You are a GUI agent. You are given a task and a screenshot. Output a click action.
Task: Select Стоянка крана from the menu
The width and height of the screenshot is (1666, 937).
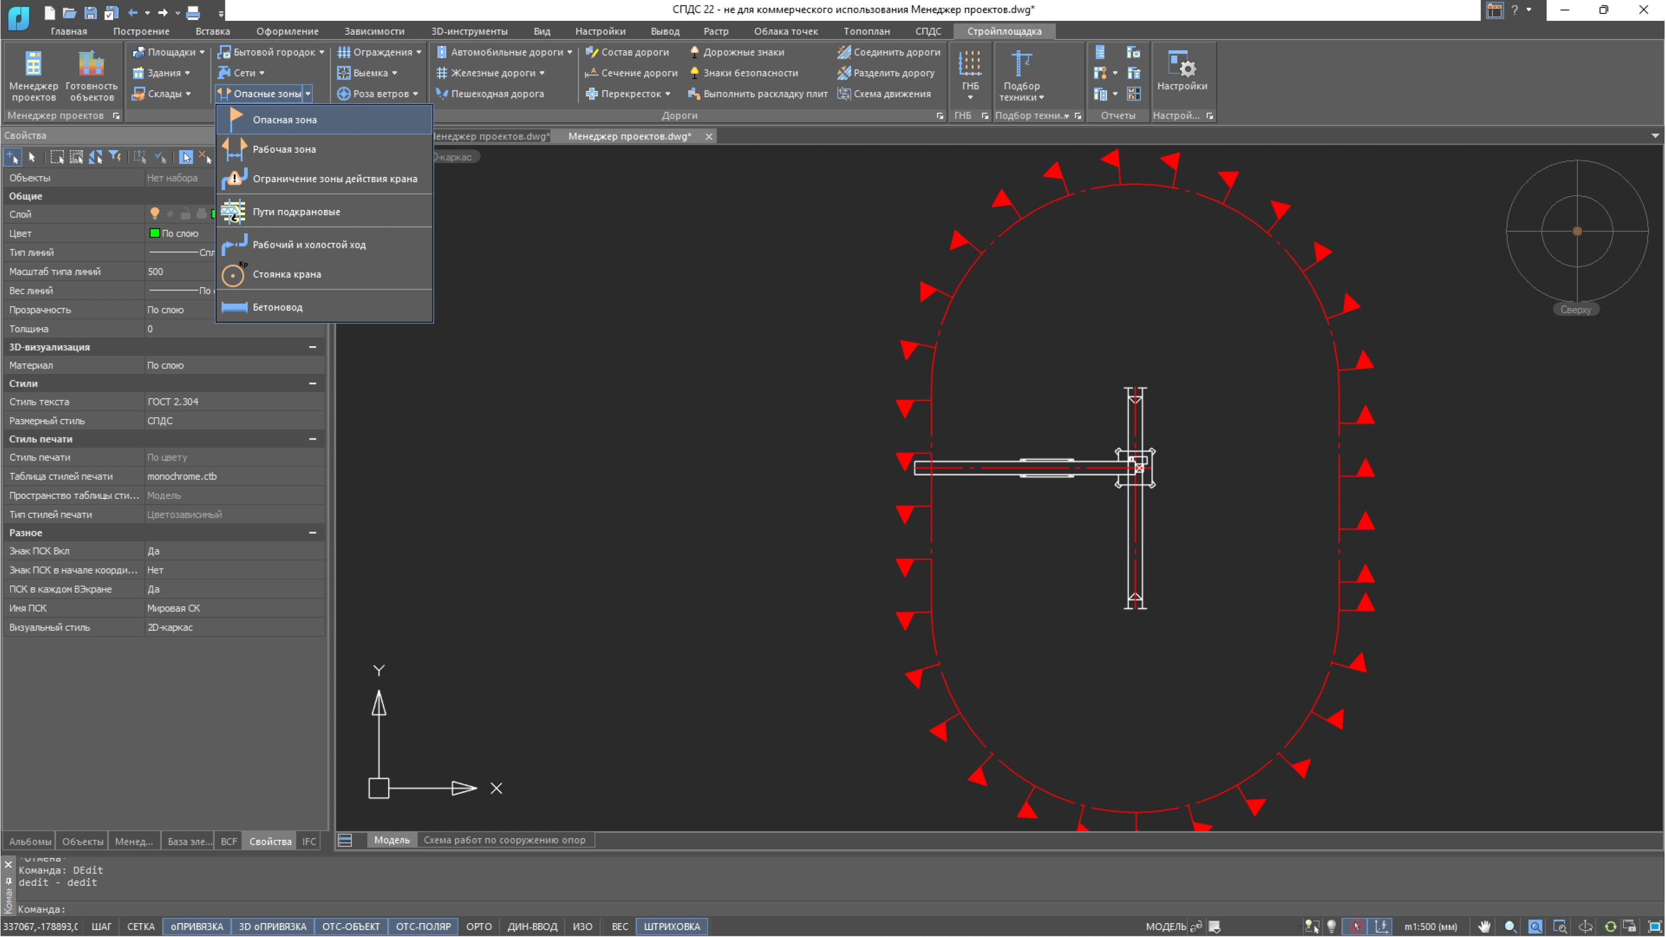tap(287, 275)
